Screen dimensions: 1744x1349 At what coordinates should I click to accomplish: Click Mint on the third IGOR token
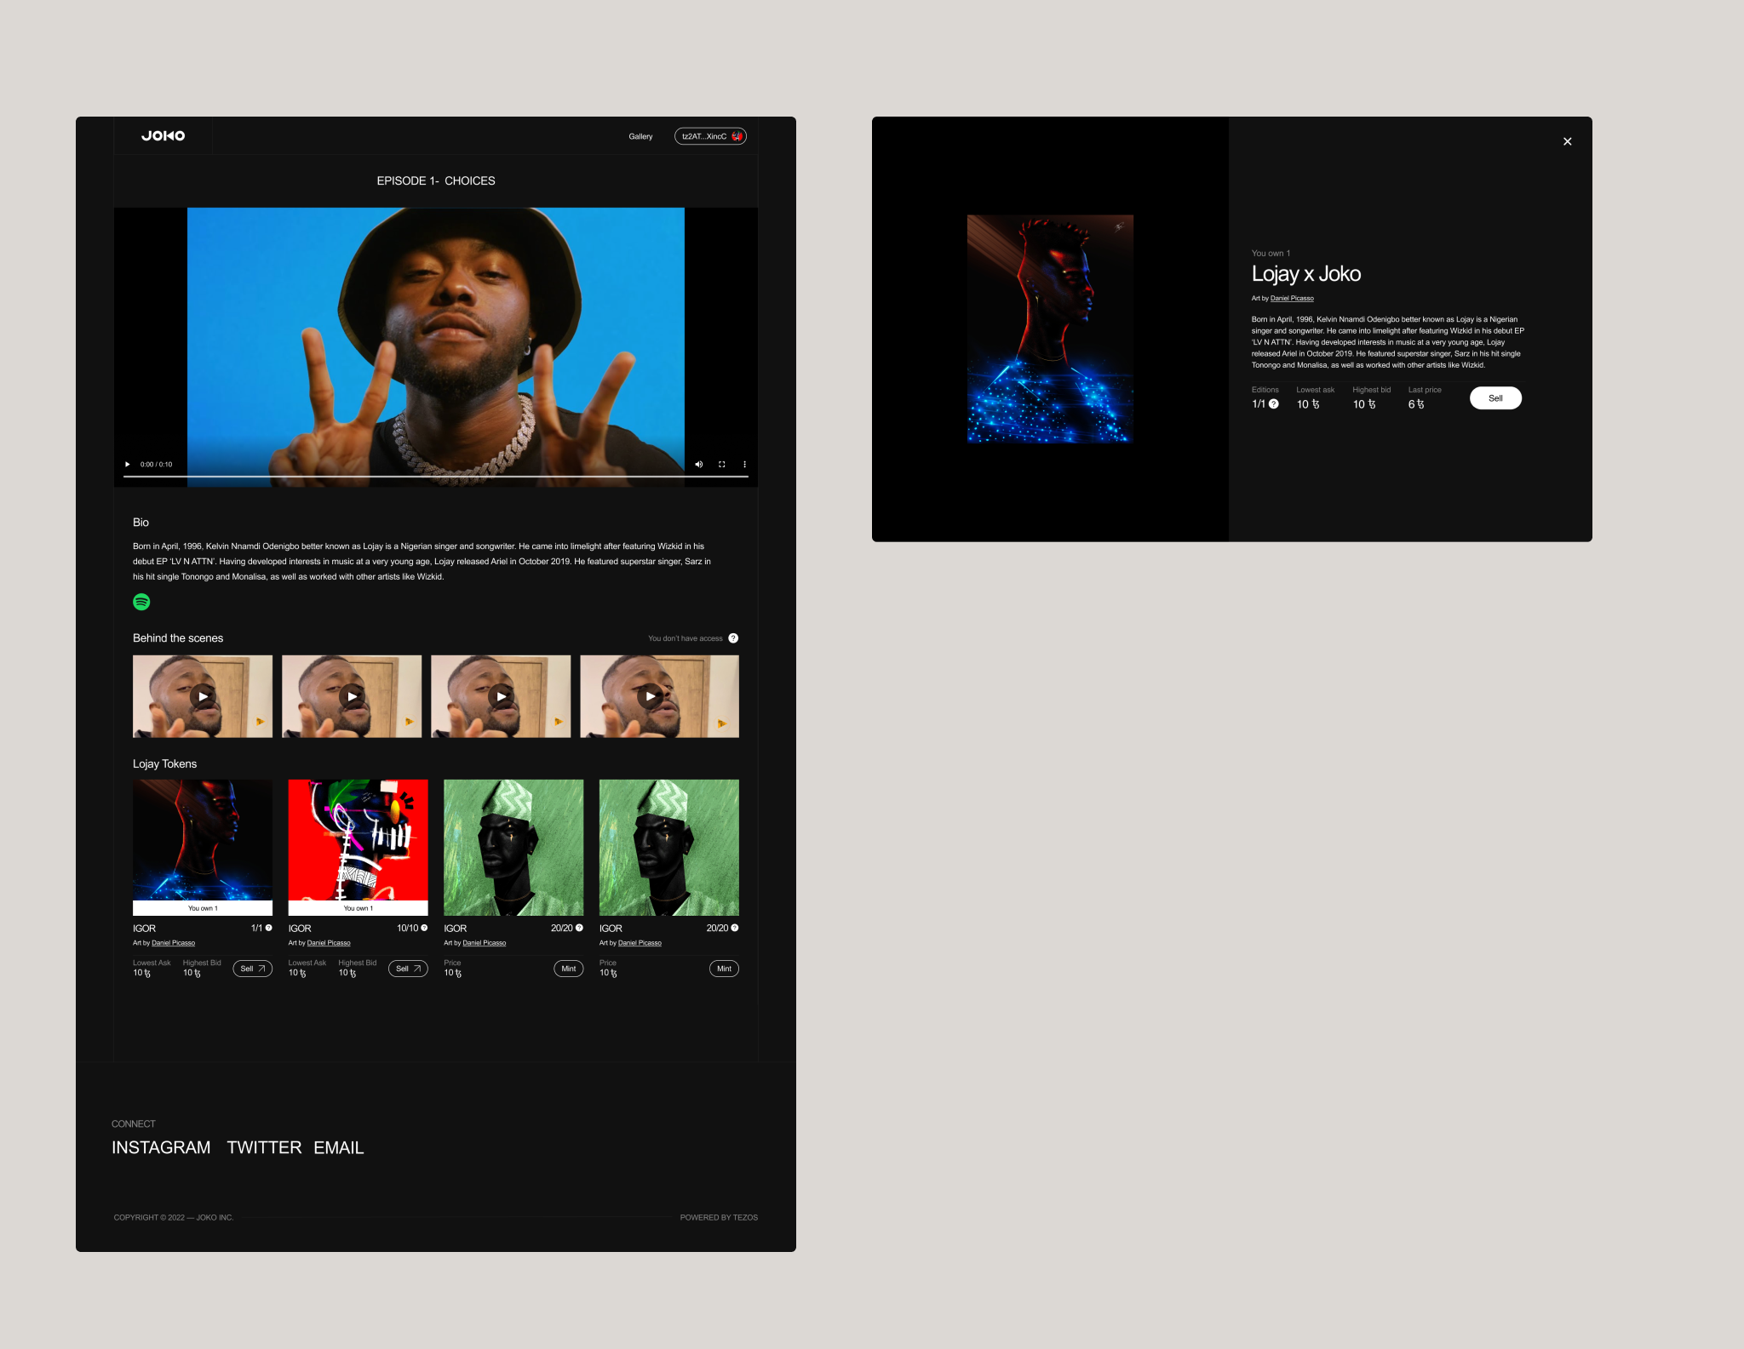pos(568,969)
